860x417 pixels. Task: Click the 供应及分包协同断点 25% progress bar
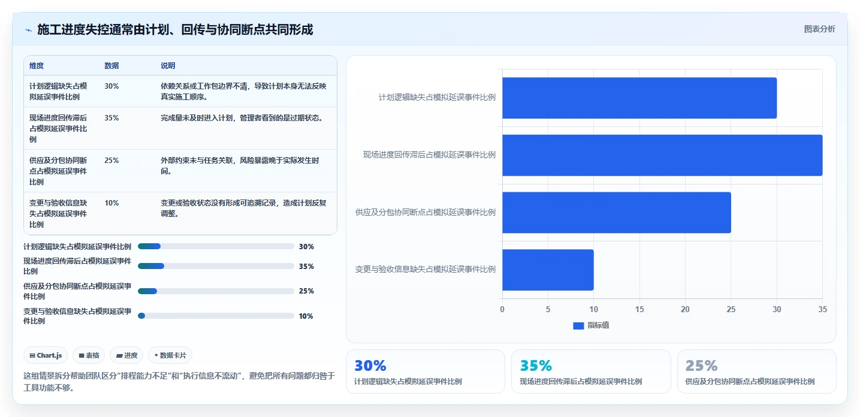pyautogui.click(x=216, y=291)
